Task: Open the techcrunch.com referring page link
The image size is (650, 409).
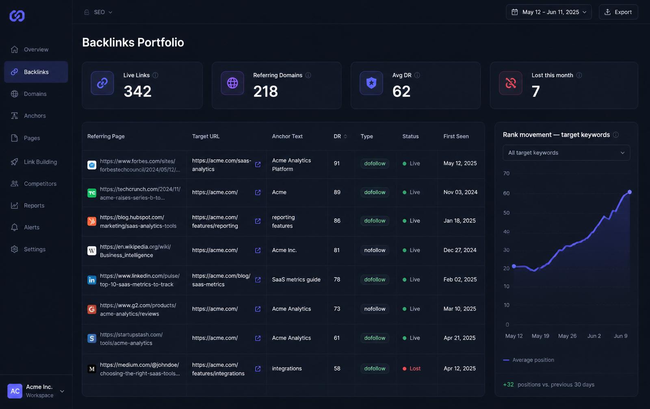Action: tap(140, 193)
